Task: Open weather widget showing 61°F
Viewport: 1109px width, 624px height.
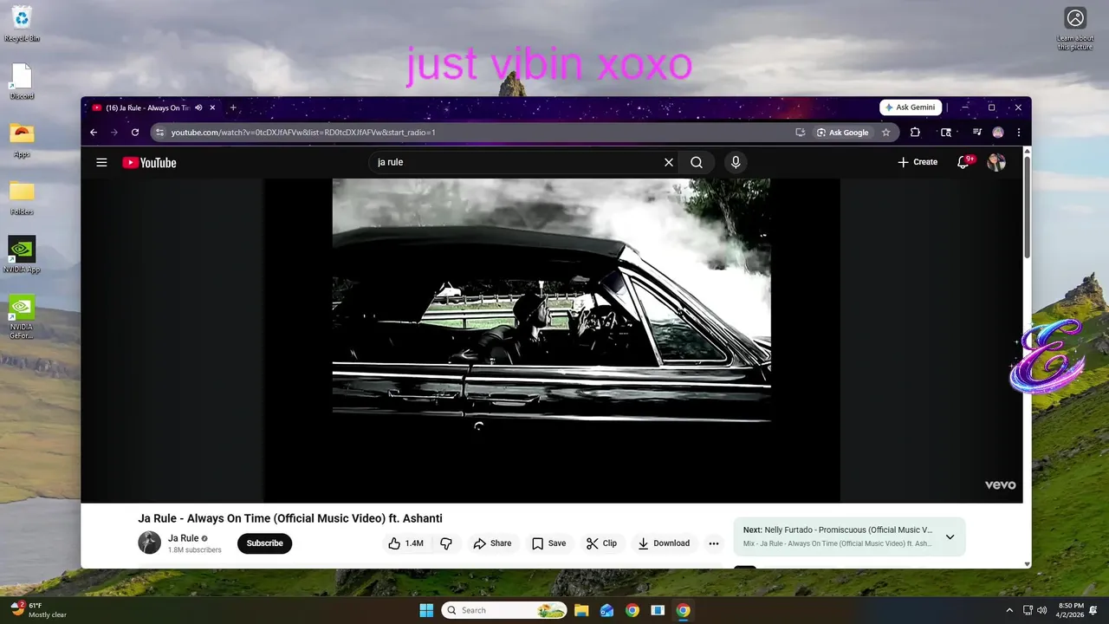Action: [38, 610]
